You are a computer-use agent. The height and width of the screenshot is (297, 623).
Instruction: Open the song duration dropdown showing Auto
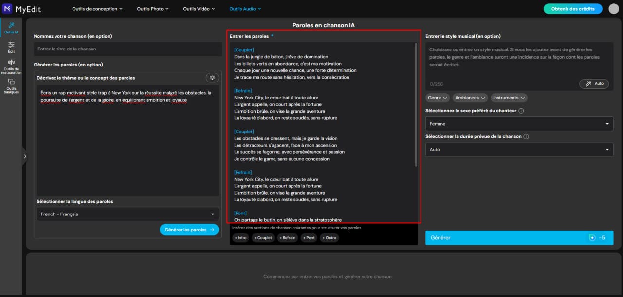pos(519,149)
